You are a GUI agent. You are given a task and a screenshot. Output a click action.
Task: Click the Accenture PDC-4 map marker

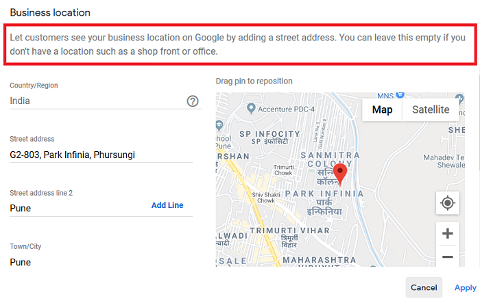click(252, 109)
